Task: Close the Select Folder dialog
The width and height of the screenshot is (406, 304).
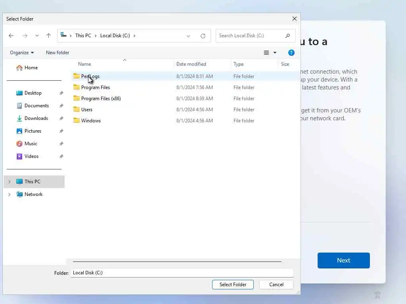Action: 295,19
